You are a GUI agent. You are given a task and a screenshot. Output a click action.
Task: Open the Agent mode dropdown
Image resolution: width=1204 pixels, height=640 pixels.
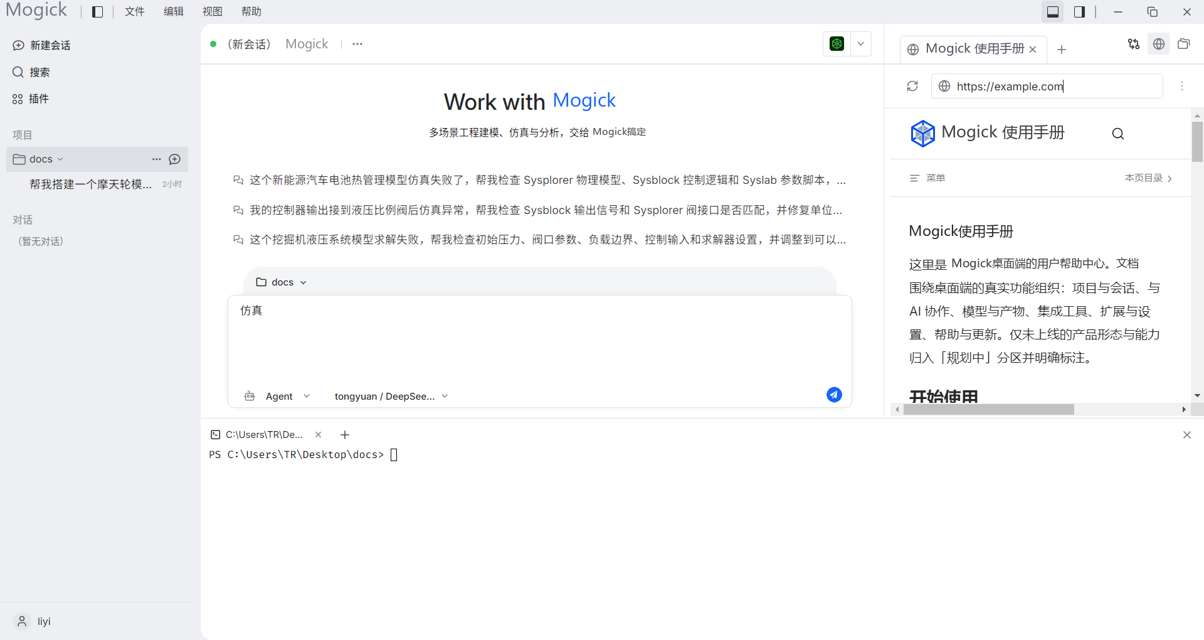point(288,397)
